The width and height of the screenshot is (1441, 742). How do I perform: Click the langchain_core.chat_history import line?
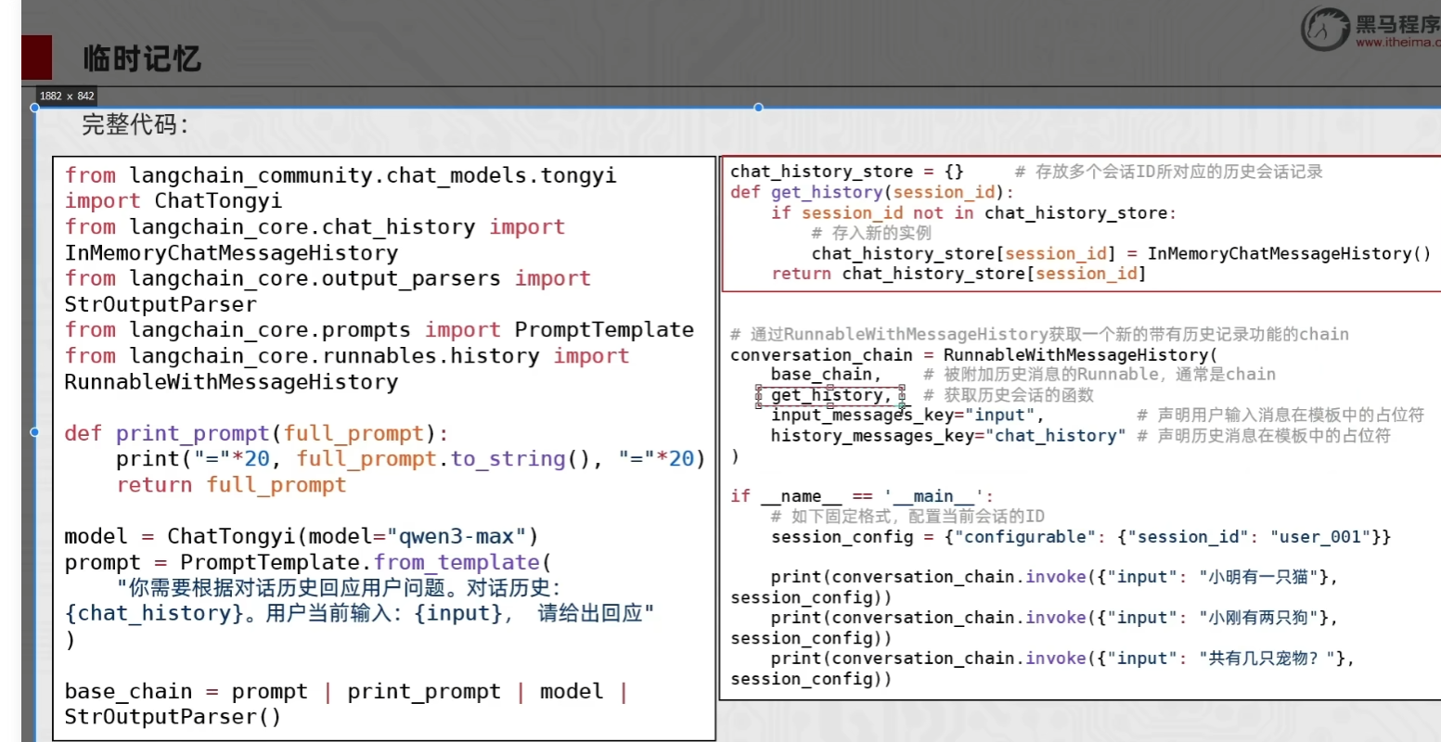(315, 227)
